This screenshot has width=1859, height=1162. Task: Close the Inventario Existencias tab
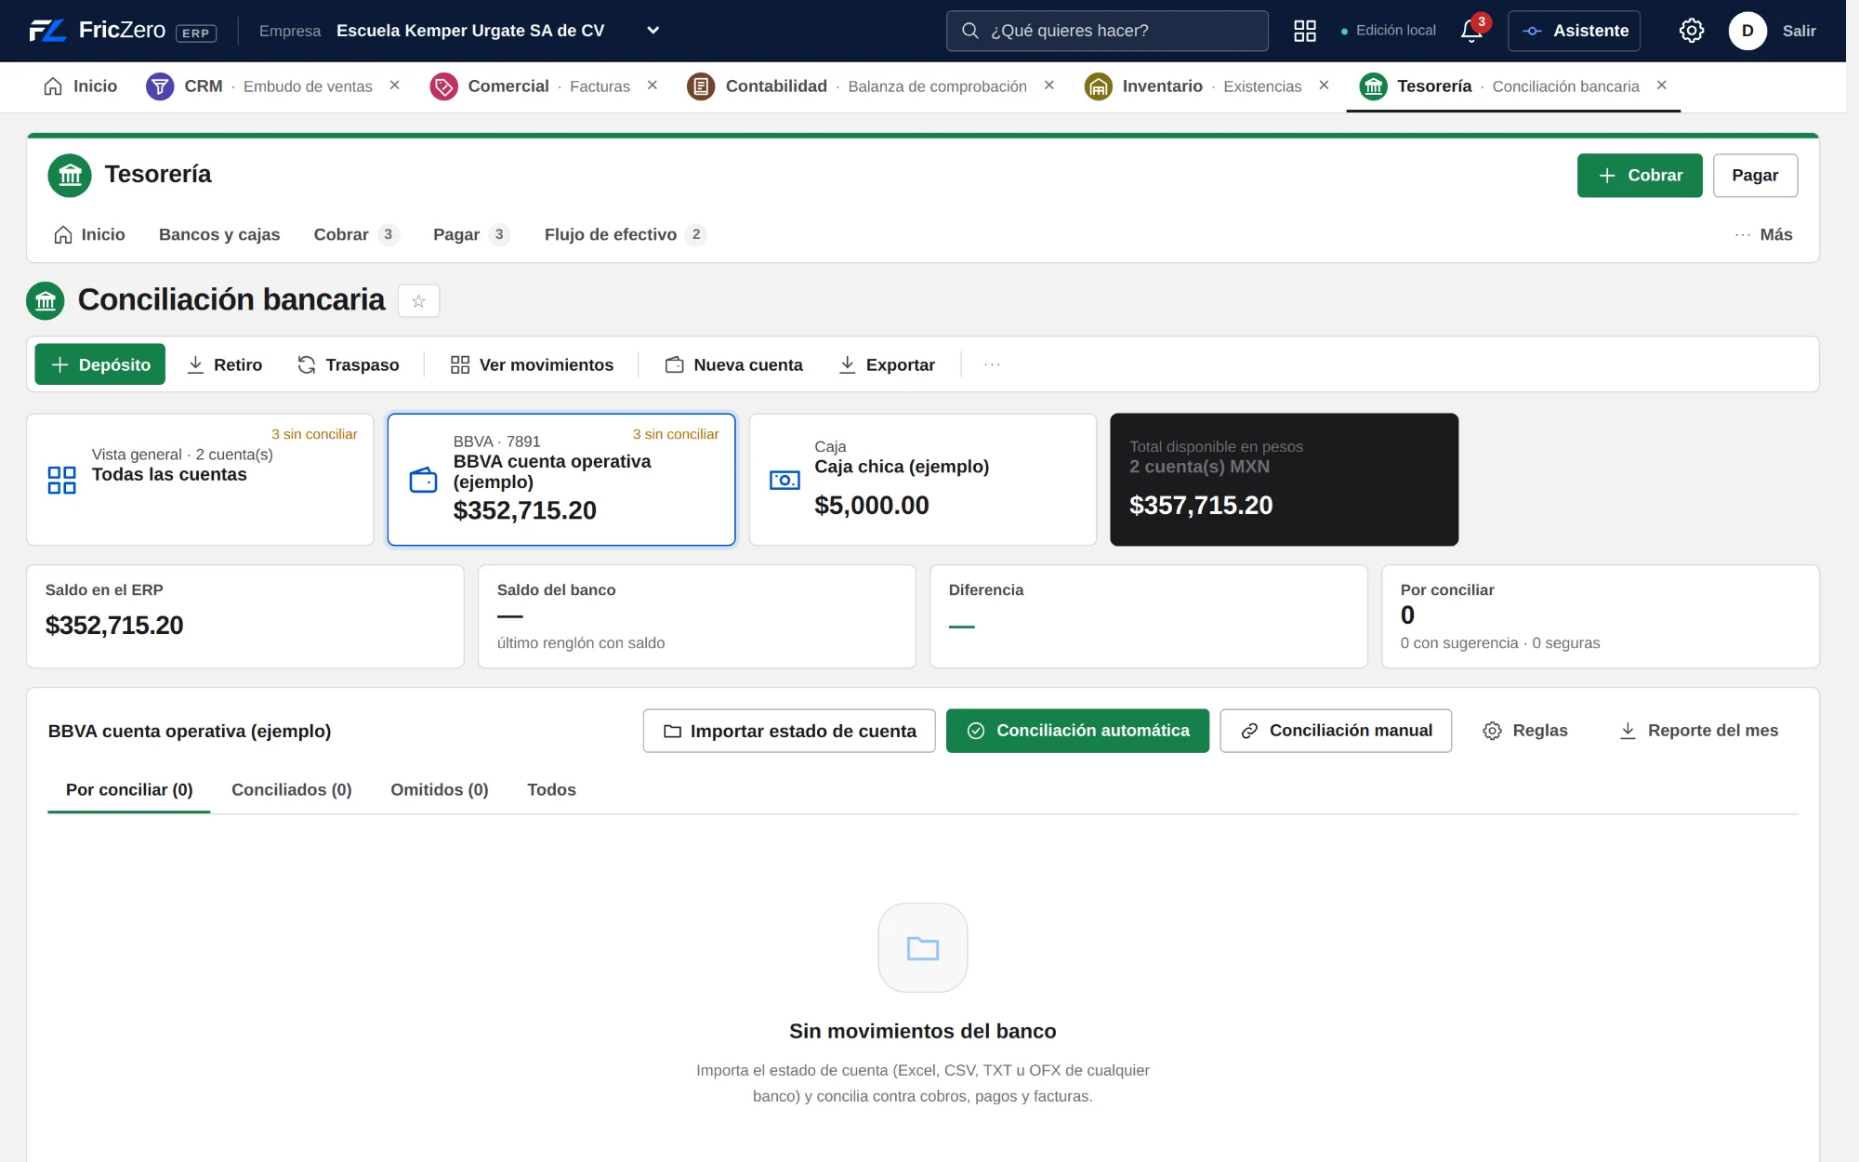pyautogui.click(x=1324, y=86)
